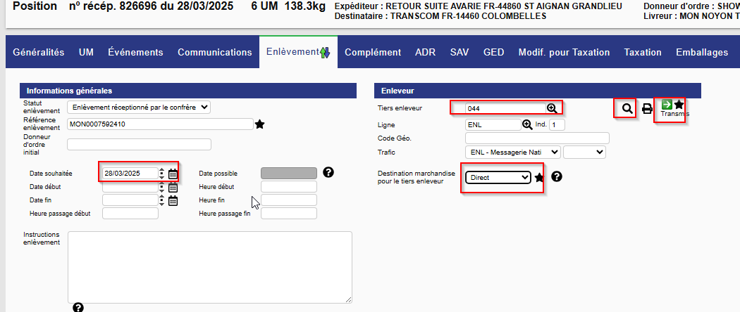Click the help icon below Instructions enlèvement

78,308
